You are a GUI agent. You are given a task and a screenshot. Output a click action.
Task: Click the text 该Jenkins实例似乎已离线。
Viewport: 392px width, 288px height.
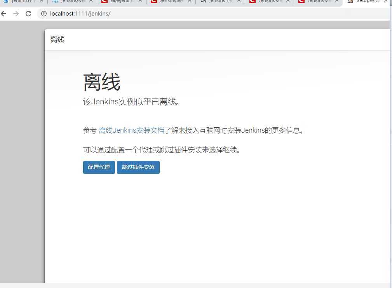(131, 102)
